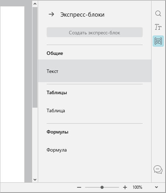Screen dimensions: 166x193
Task: Open the search panel magnifier icon
Action: 158,13
